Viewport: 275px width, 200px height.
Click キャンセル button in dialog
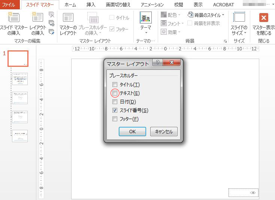[164, 131]
